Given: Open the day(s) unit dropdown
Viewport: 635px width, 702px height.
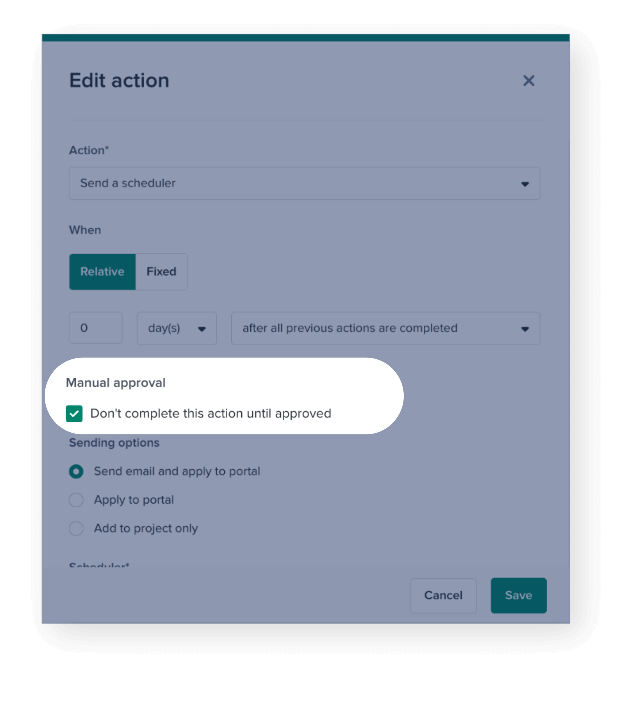Looking at the screenshot, I should (x=177, y=328).
